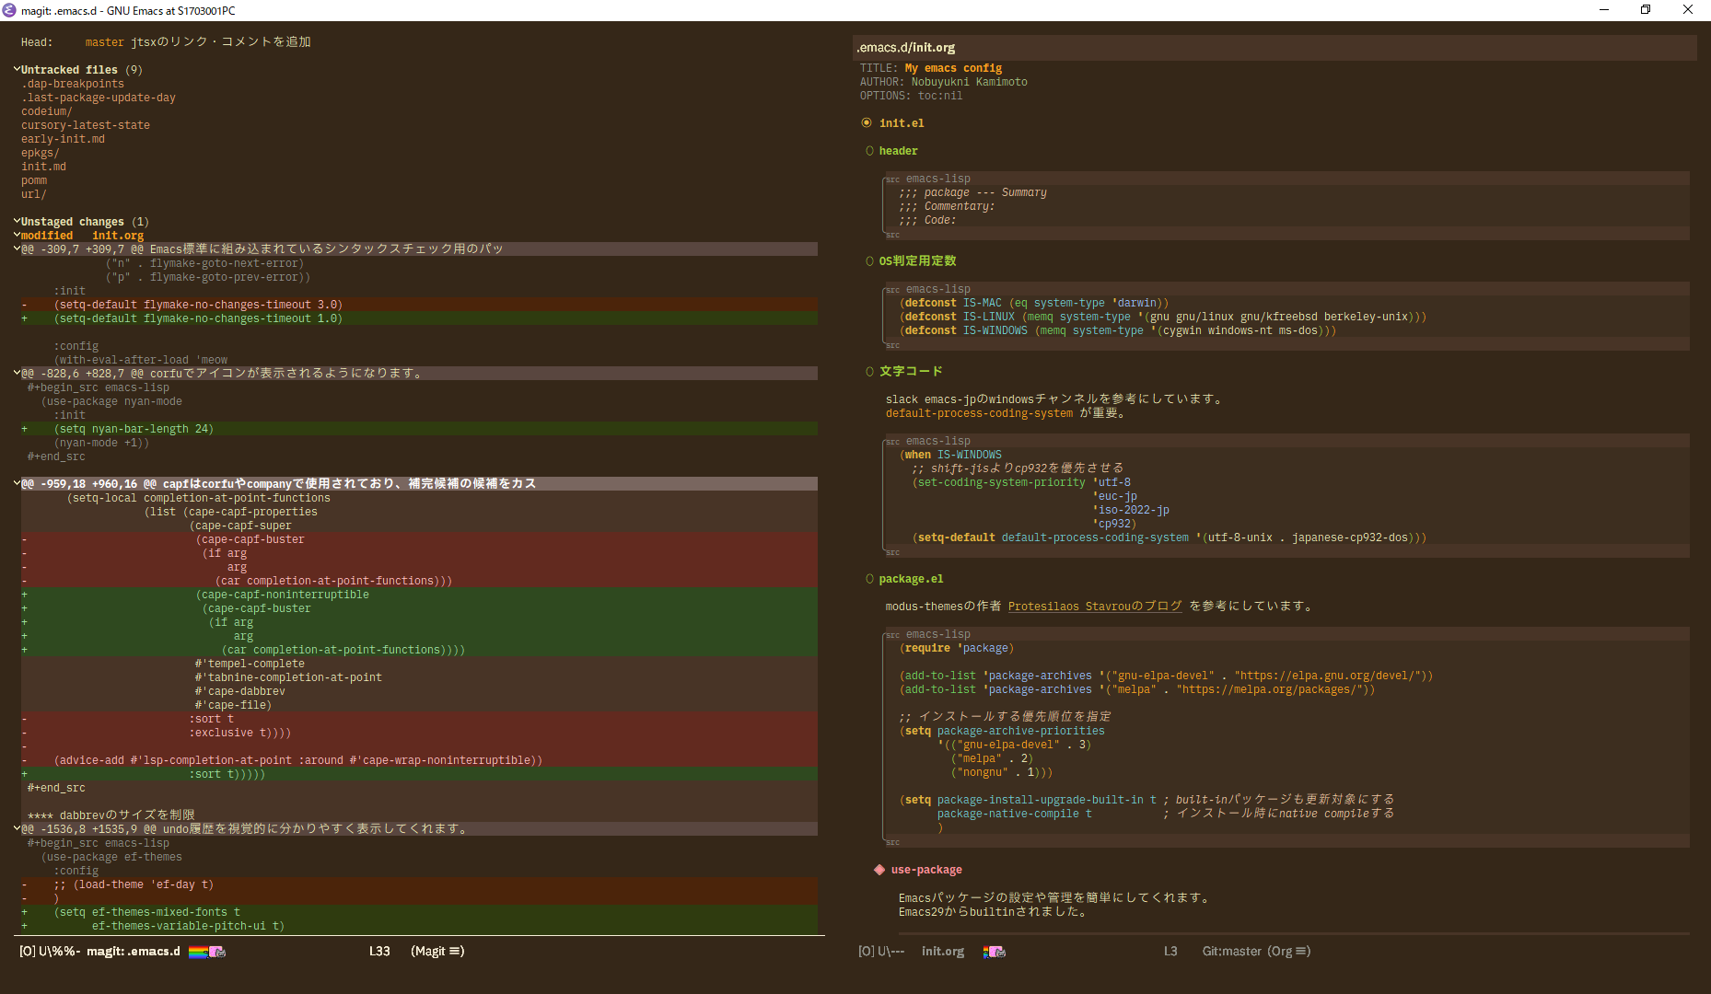Image resolution: width=1711 pixels, height=994 pixels.
Task: Click the init.org buffer name in modeline
Action: (943, 952)
